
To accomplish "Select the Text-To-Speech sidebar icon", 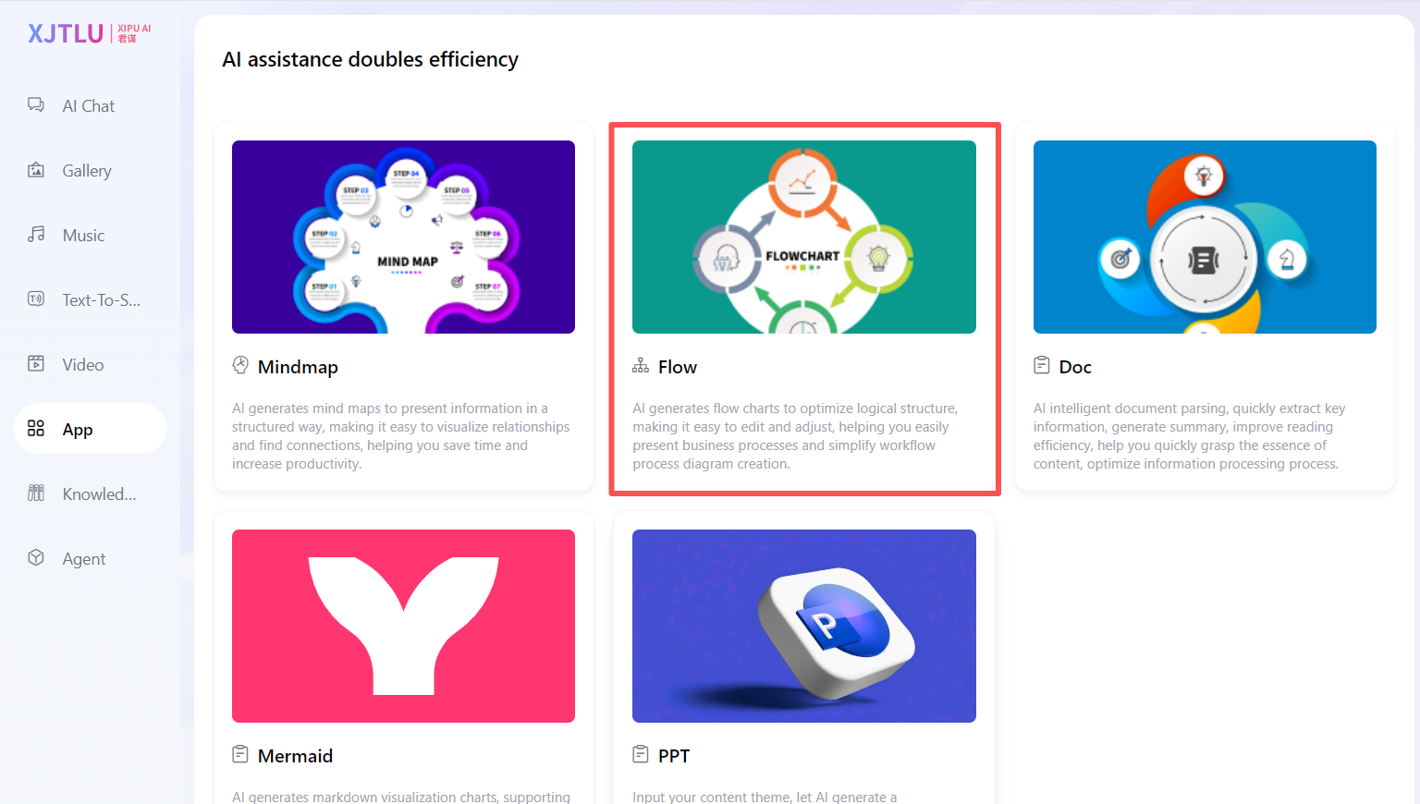I will (36, 299).
